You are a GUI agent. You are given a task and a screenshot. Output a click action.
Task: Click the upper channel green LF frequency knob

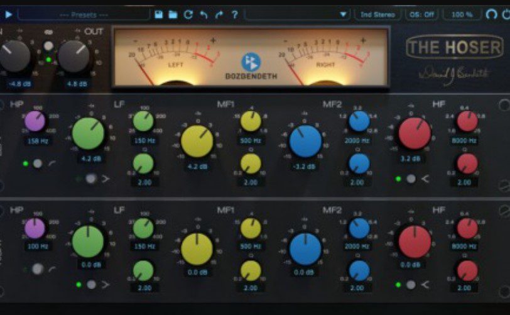tap(143, 121)
